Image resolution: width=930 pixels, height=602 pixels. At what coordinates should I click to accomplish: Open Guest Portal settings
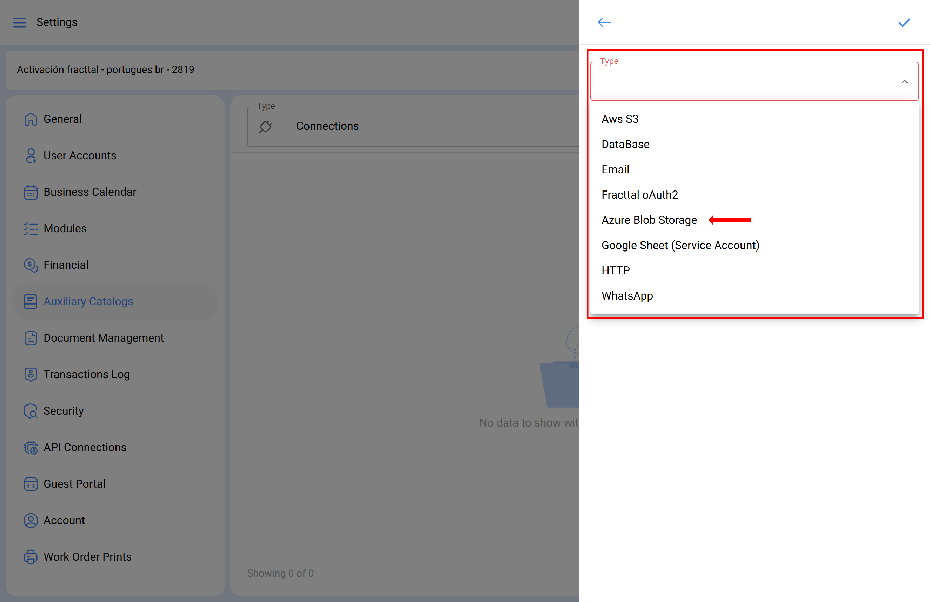pos(74,484)
